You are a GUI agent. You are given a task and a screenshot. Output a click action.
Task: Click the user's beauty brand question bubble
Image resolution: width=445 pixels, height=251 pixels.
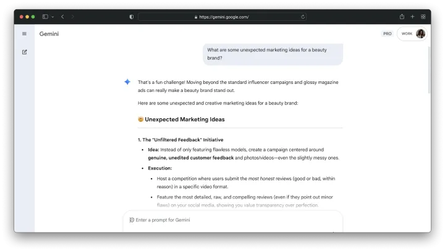tap(273, 54)
